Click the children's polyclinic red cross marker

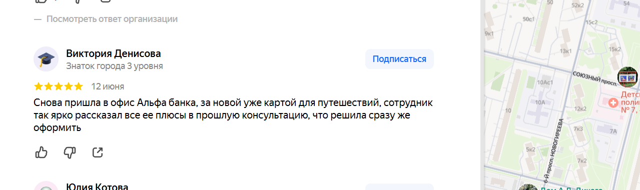click(x=613, y=102)
